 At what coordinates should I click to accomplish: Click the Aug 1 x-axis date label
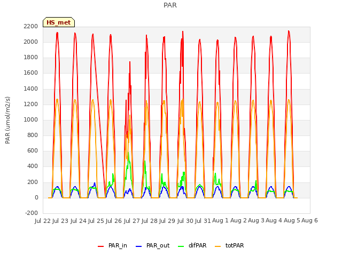click(x=220, y=221)
